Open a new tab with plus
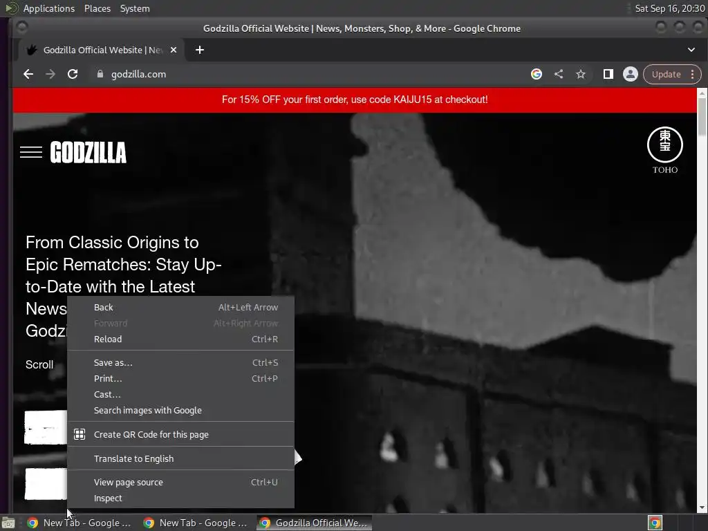708x531 pixels. [200, 50]
